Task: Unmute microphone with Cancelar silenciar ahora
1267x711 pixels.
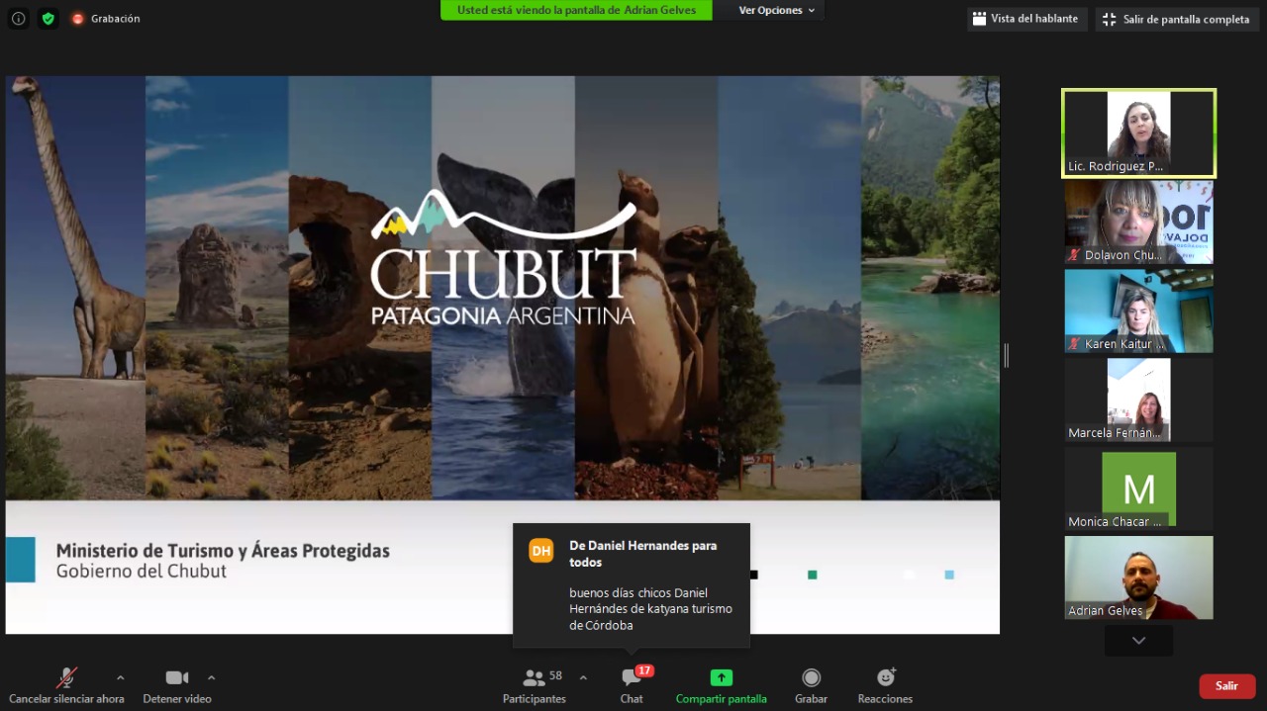Action: (x=66, y=684)
